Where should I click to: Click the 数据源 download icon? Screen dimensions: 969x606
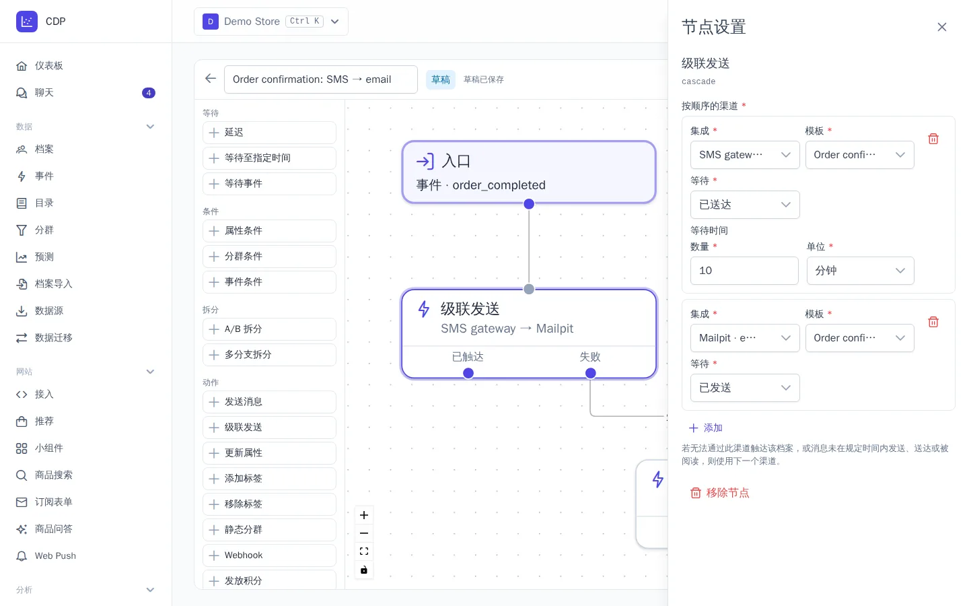point(22,311)
